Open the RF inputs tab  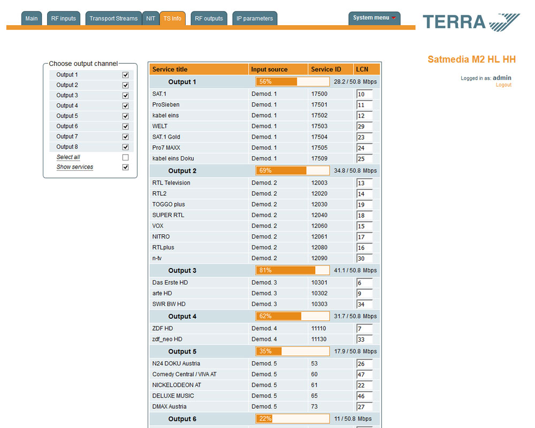click(64, 19)
